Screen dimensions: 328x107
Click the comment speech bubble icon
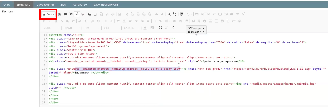click(x=65, y=14)
